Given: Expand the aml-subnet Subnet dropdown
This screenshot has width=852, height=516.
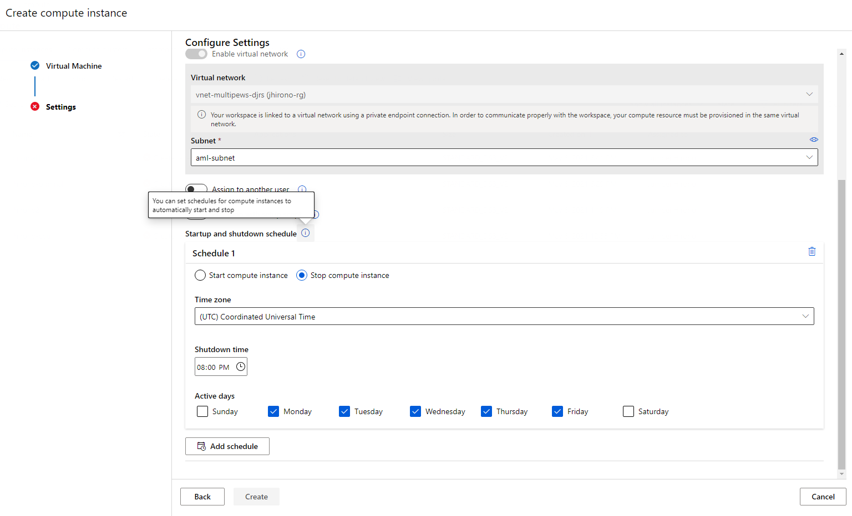Looking at the screenshot, I should (x=809, y=157).
